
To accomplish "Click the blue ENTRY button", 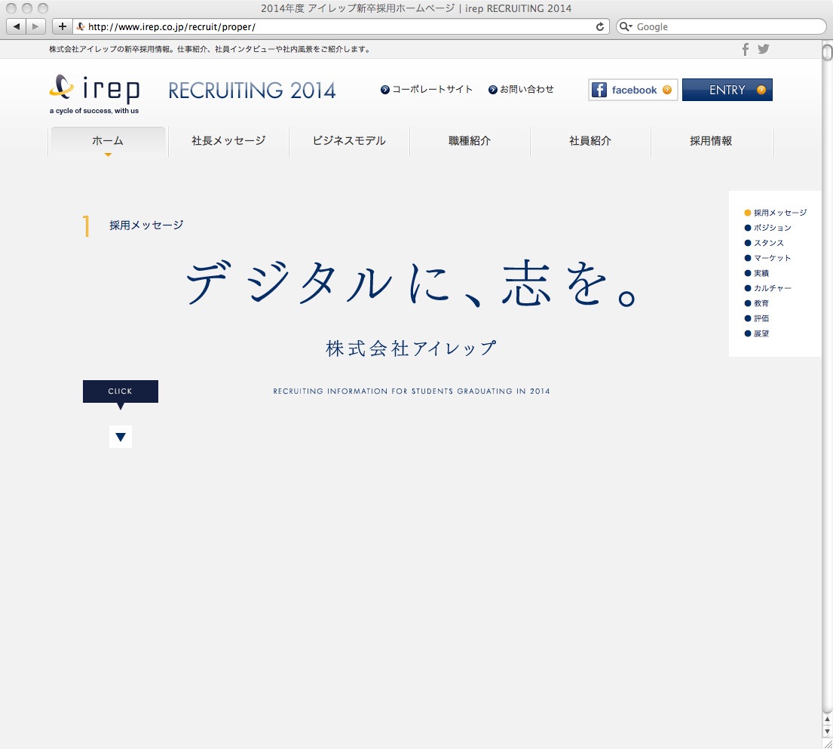I will (x=727, y=90).
